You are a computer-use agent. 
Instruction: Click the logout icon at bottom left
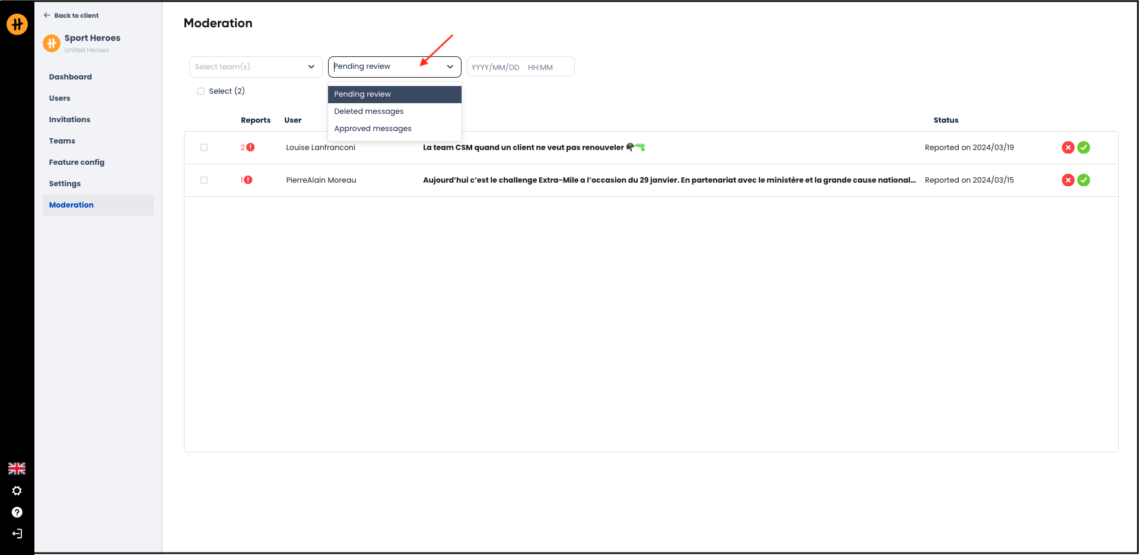[17, 534]
